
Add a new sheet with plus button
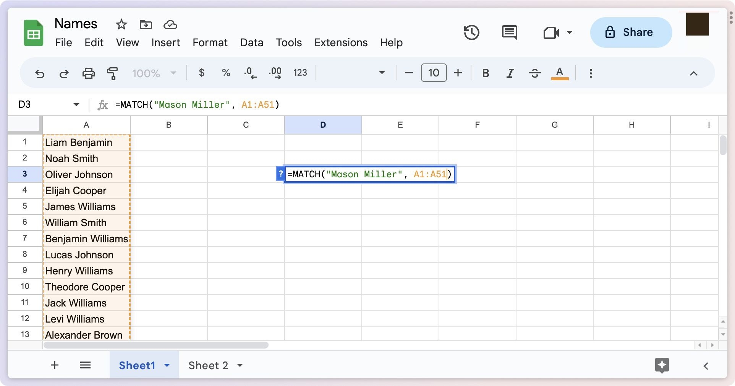tap(55, 365)
